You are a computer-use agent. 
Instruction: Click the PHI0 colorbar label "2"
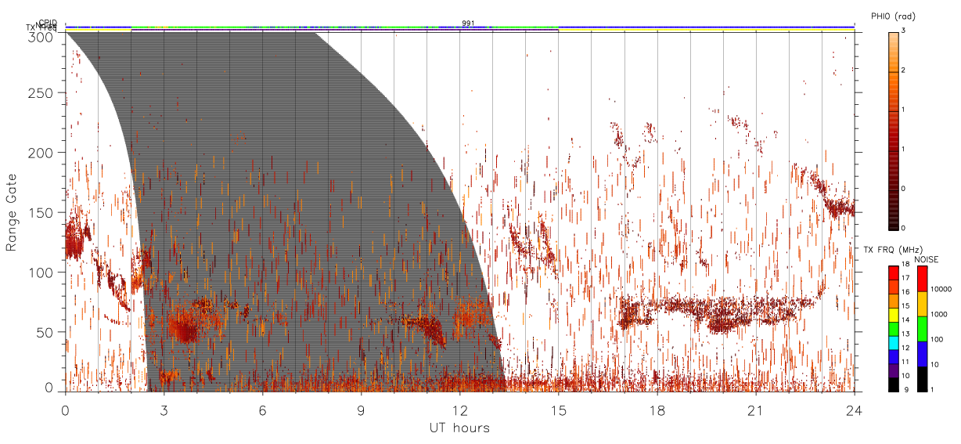[904, 71]
